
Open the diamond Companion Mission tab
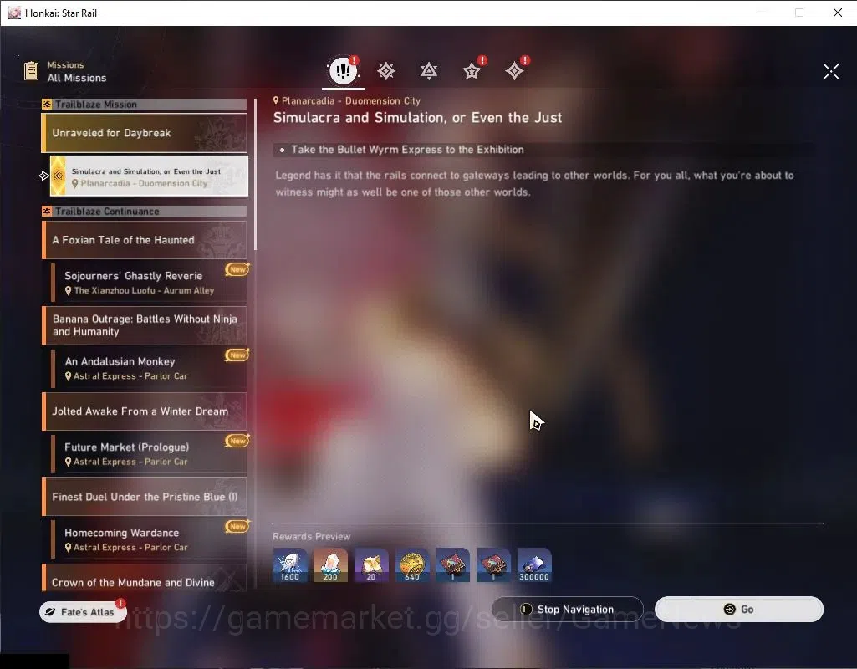tap(514, 71)
